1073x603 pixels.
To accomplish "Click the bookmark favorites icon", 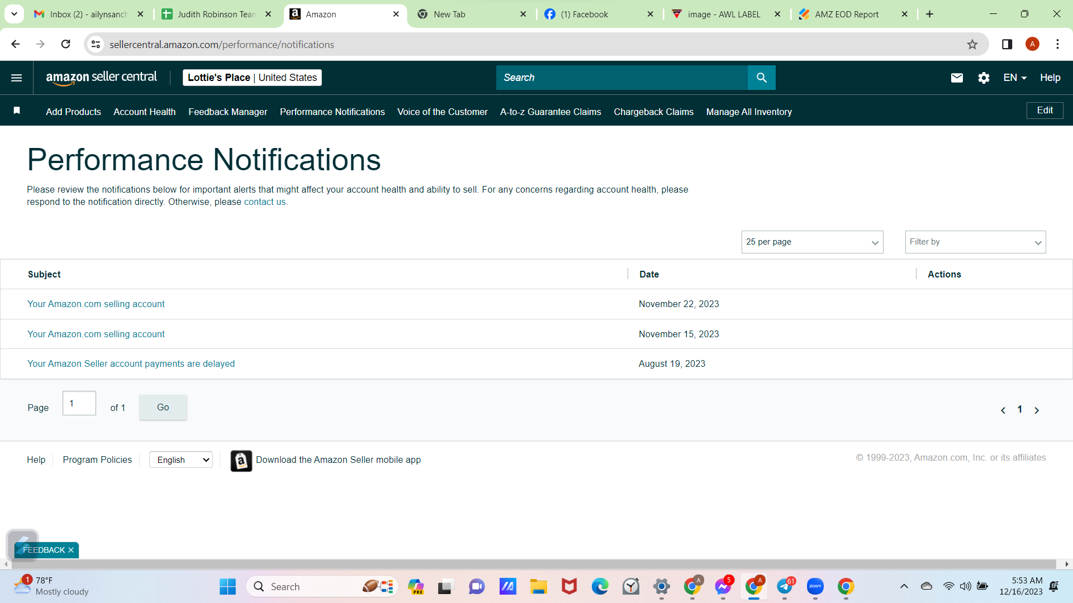I will tap(17, 111).
